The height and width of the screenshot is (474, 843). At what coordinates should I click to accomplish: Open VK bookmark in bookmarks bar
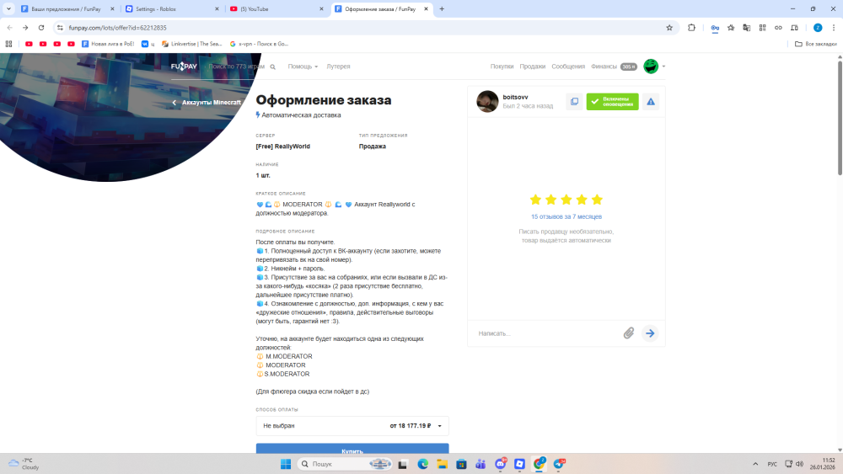148,44
